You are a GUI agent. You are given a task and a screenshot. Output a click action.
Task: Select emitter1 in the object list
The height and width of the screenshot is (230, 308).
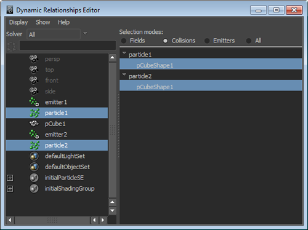[x=56, y=102]
